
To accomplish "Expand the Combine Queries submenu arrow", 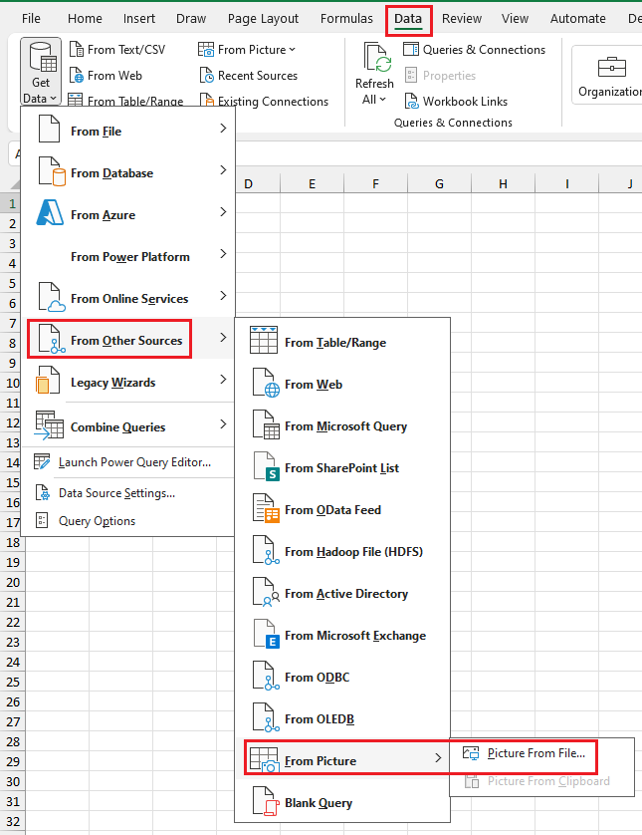I will click(223, 424).
